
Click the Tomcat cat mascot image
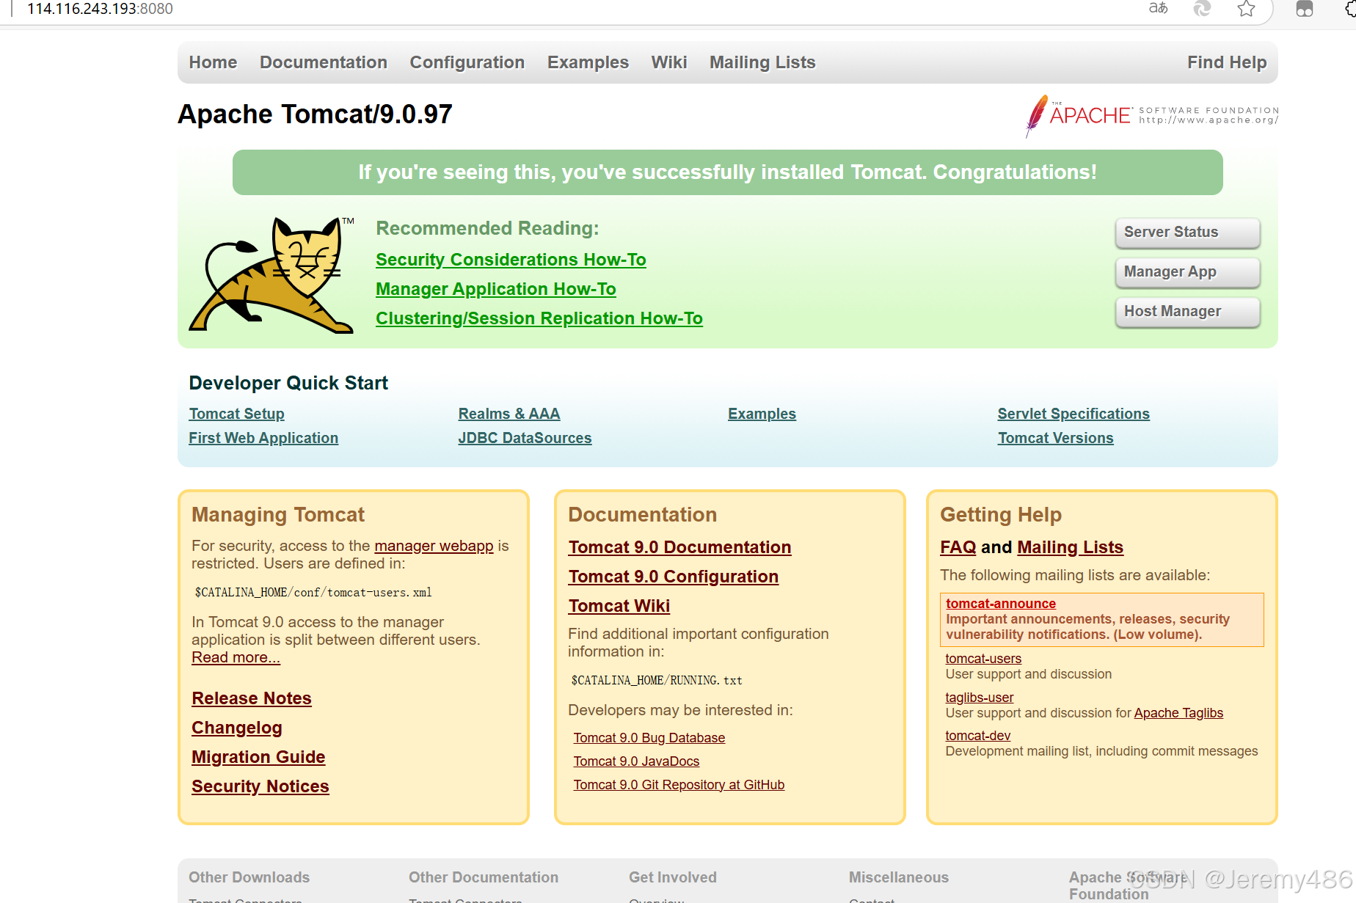(271, 274)
